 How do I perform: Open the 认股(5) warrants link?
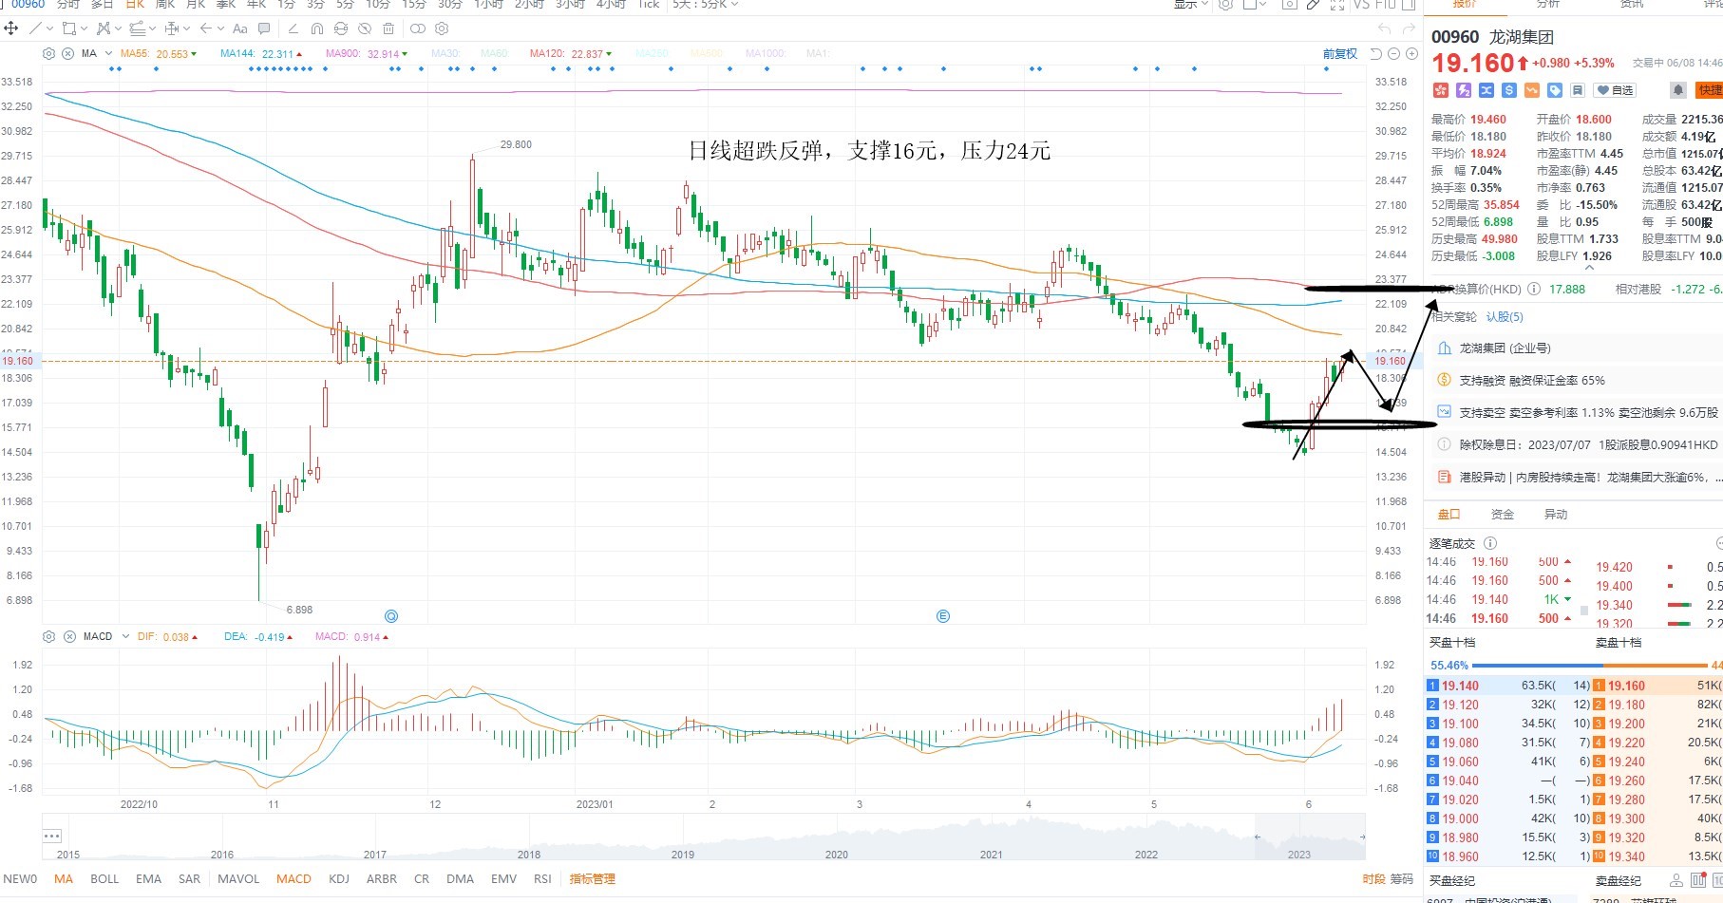[1505, 316]
